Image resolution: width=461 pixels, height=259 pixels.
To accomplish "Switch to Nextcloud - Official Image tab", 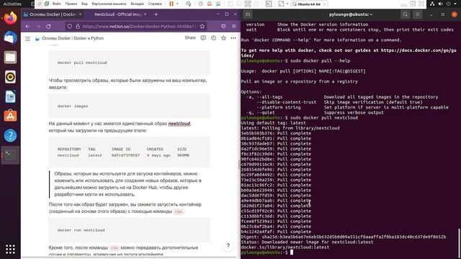I will pos(118,14).
